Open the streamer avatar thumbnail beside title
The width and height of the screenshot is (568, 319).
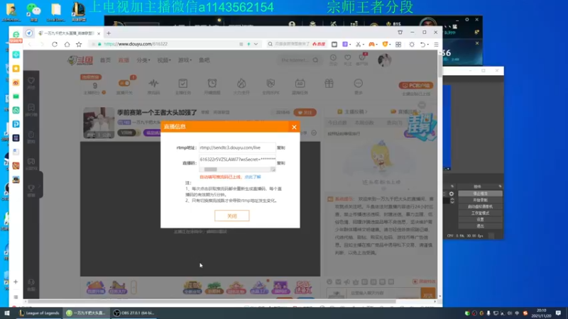[x=99, y=123]
